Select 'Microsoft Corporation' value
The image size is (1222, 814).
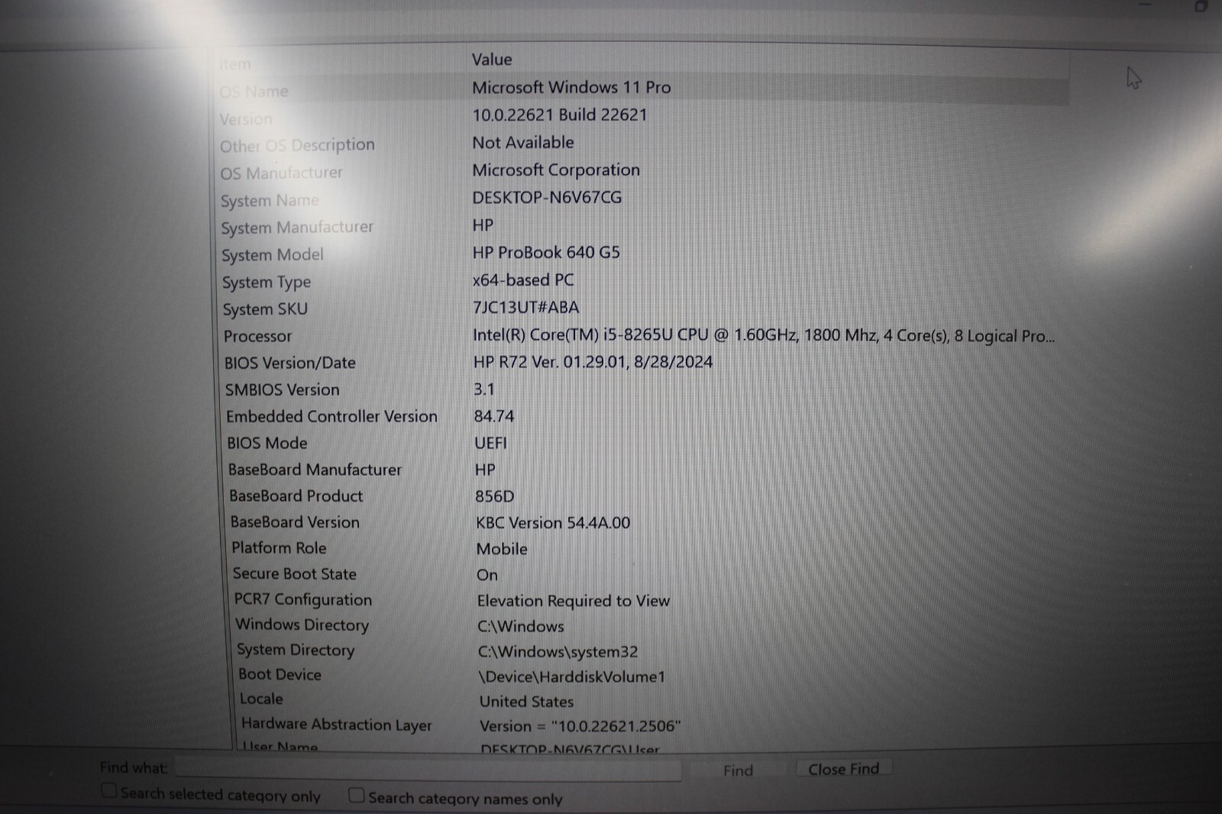coord(556,170)
